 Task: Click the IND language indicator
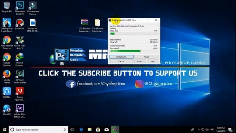click(x=212, y=130)
